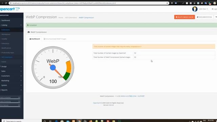
Task: Open the Mail taskbar icon
Action: 68,121
